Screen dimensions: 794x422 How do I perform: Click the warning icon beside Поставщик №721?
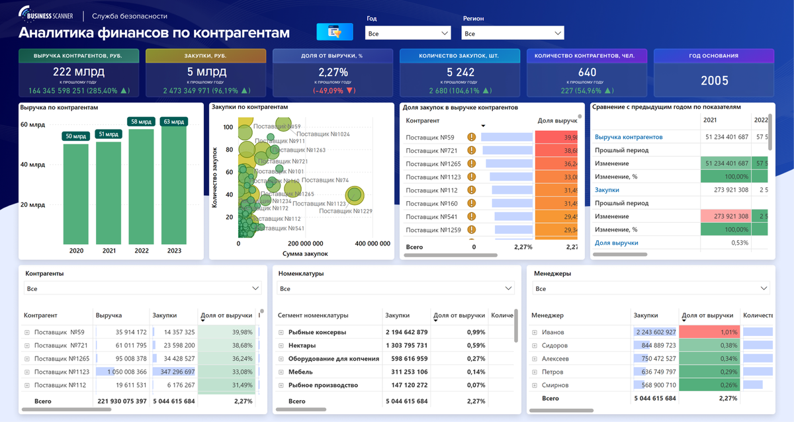[471, 150]
